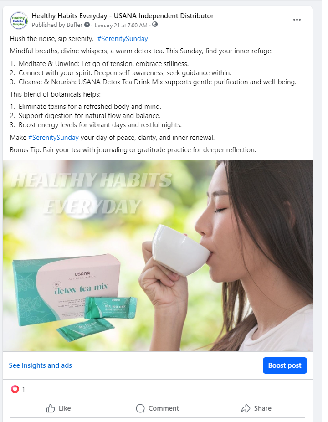
Task: Click the question mark icon beside Buffer
Action: pos(87,25)
